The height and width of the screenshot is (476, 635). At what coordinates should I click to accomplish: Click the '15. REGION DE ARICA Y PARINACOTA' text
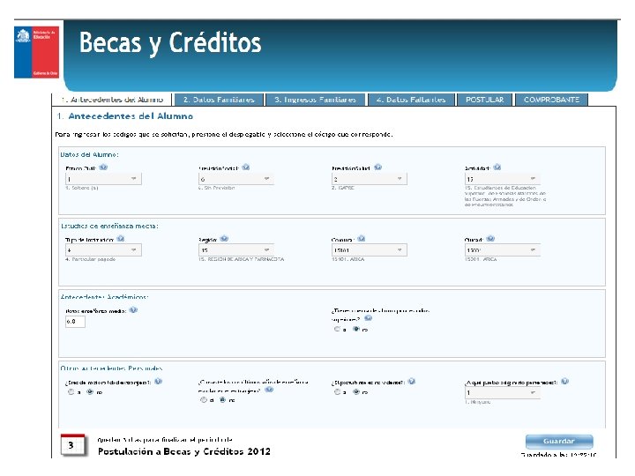tap(242, 259)
